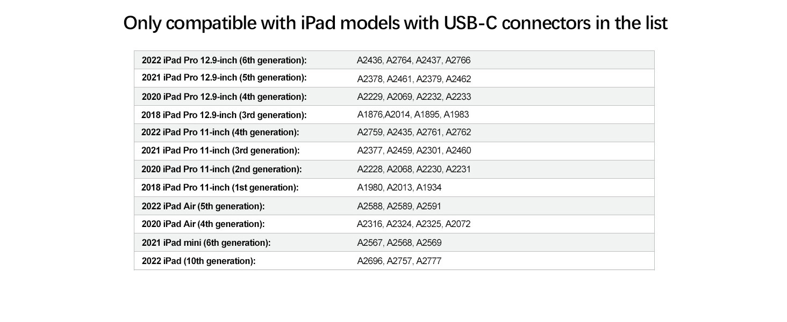Select the 2021 iPad Pro 11-inch 3rd generation label
Image resolution: width=787 pixels, height=322 pixels.
point(220,151)
